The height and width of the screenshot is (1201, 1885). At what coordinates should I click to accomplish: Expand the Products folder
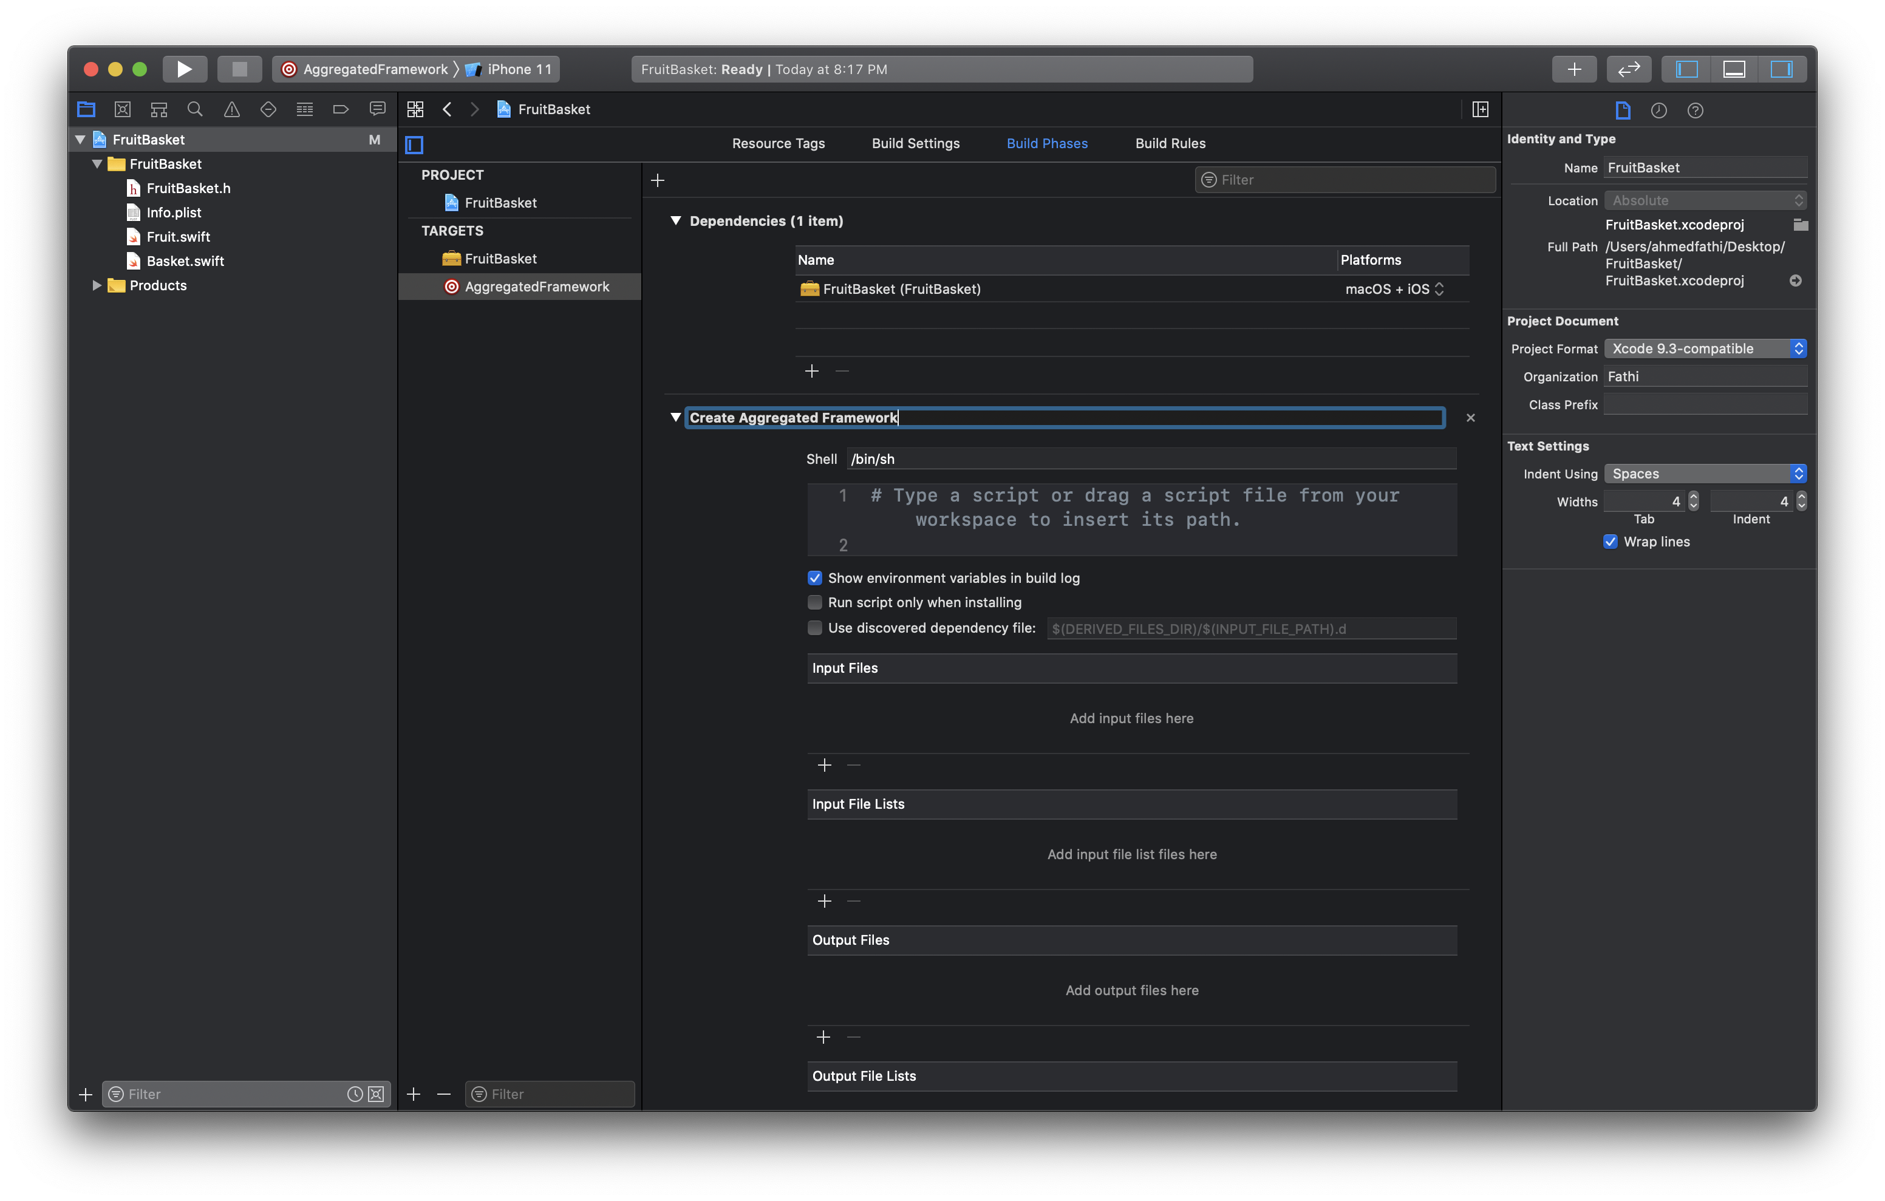point(97,285)
